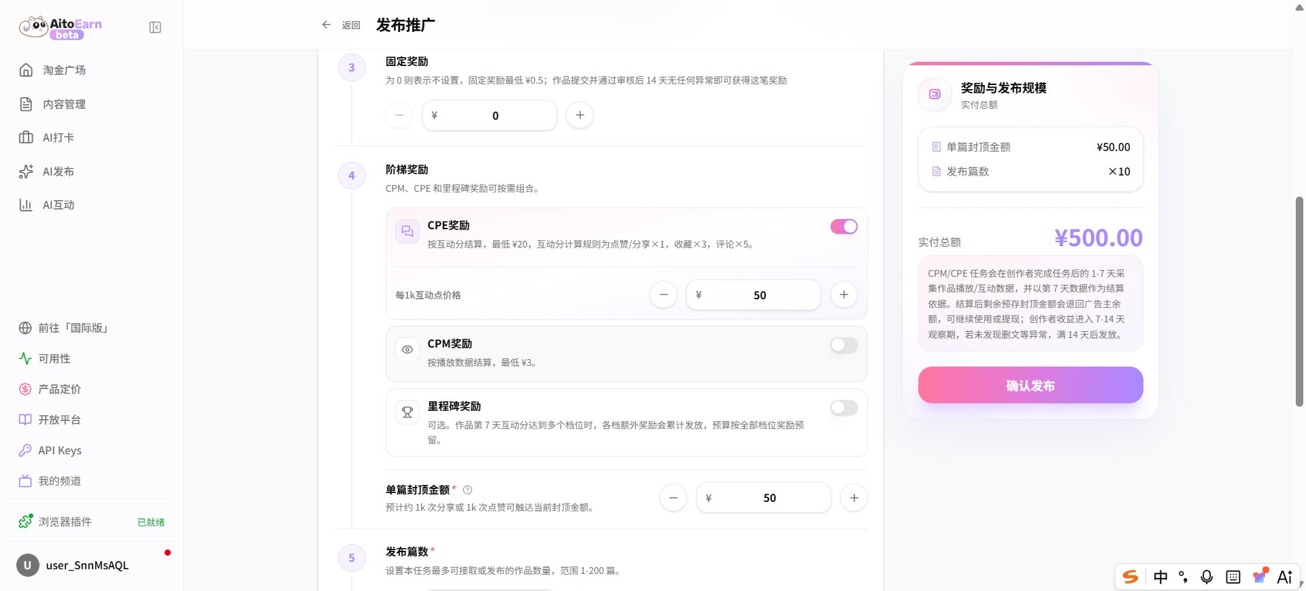The height and width of the screenshot is (591, 1306).
Task: Collapse the sidebar with panel icon
Action: (155, 27)
